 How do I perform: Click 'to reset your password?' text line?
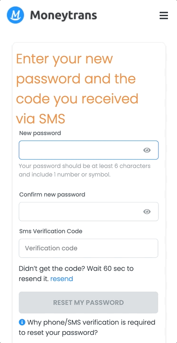[58, 333]
